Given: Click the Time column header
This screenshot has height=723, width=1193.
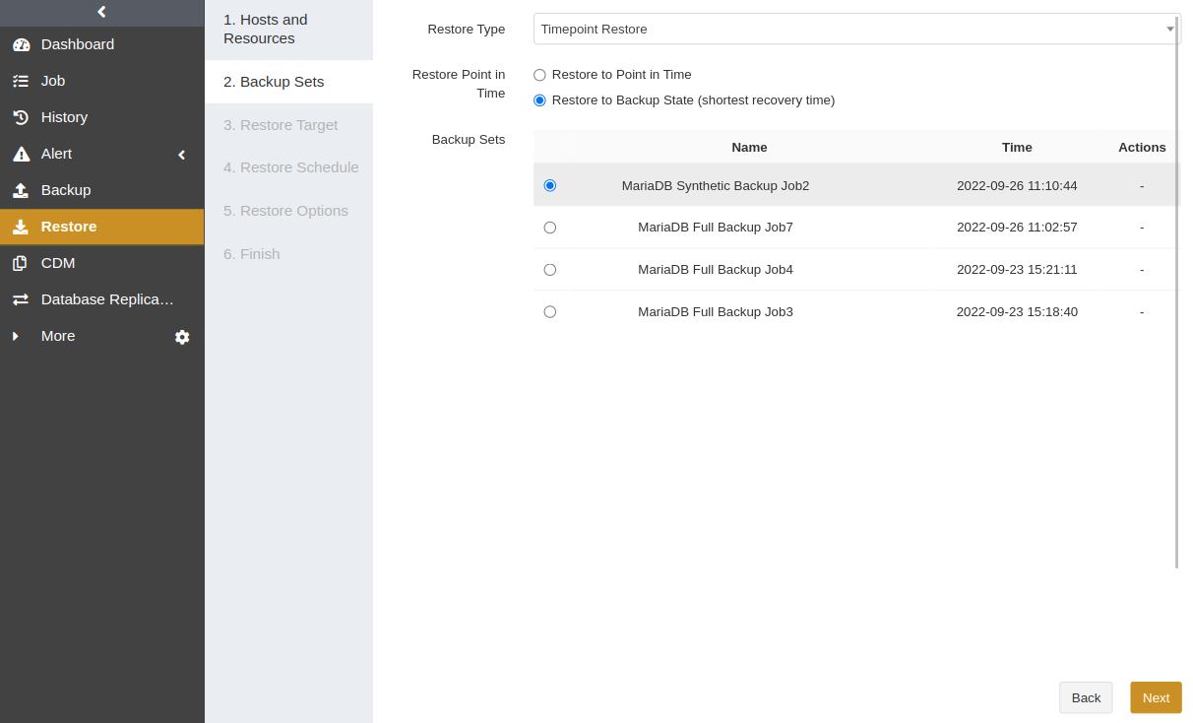Looking at the screenshot, I should pos(1017,147).
